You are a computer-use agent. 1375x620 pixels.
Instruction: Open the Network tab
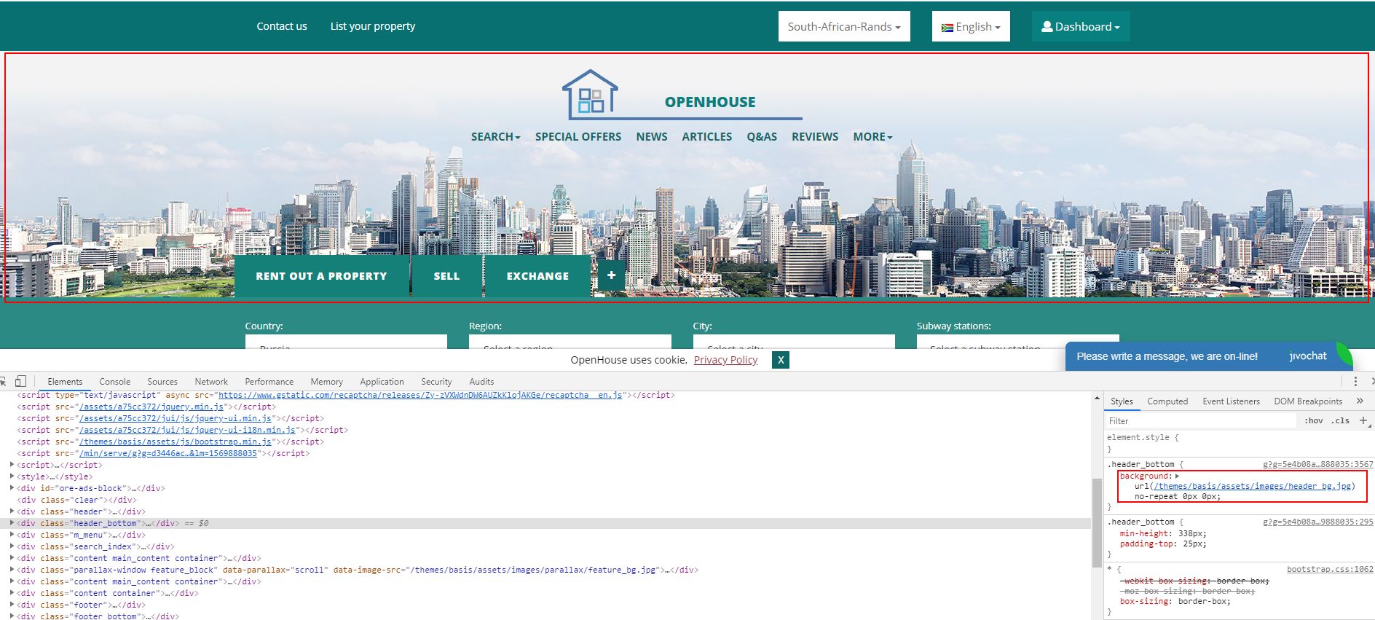[x=211, y=381]
